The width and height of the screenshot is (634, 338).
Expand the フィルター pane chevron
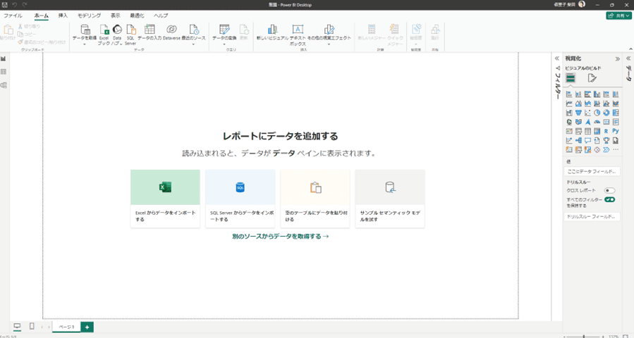tap(556, 58)
